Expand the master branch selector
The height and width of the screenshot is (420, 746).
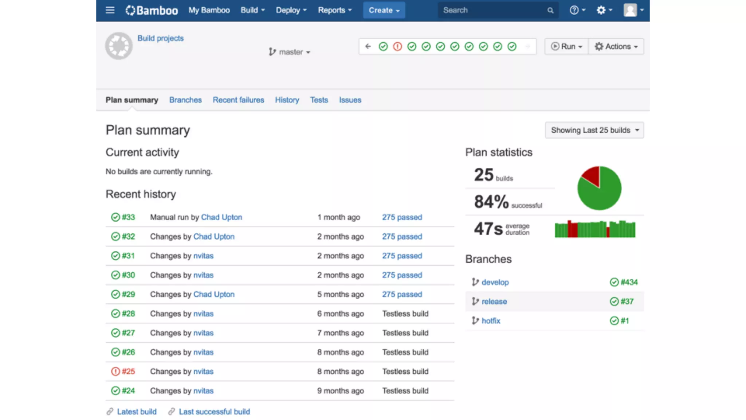click(290, 52)
